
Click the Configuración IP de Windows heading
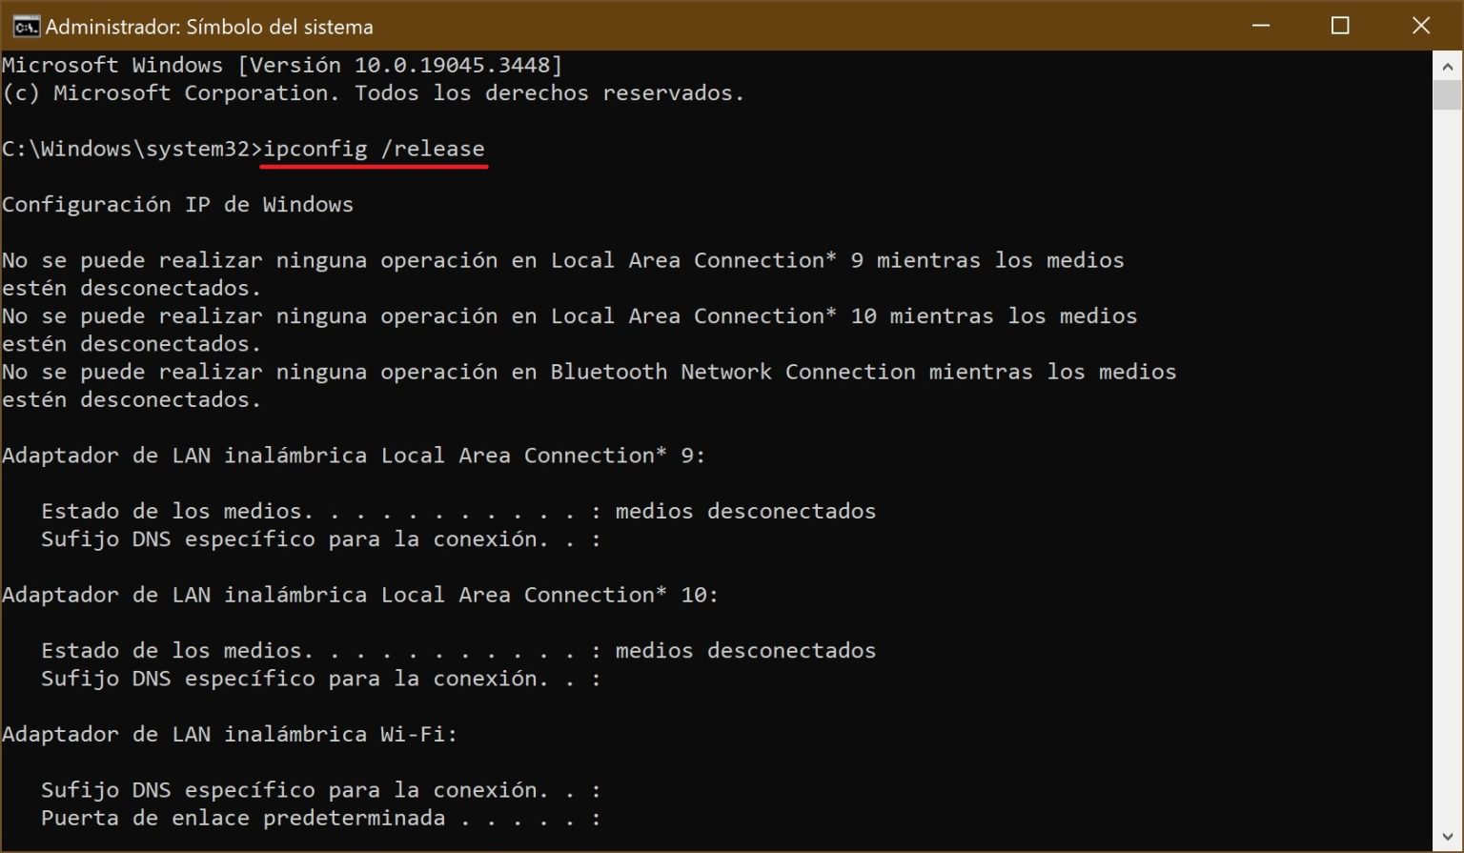pyautogui.click(x=177, y=204)
